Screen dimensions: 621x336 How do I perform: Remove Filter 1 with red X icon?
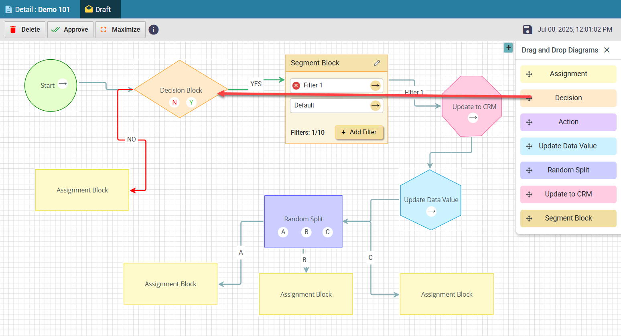click(x=296, y=85)
